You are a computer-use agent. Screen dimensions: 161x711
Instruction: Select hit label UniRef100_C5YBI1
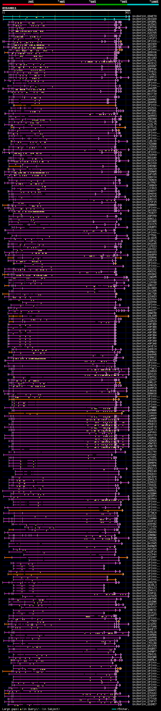[144, 72]
